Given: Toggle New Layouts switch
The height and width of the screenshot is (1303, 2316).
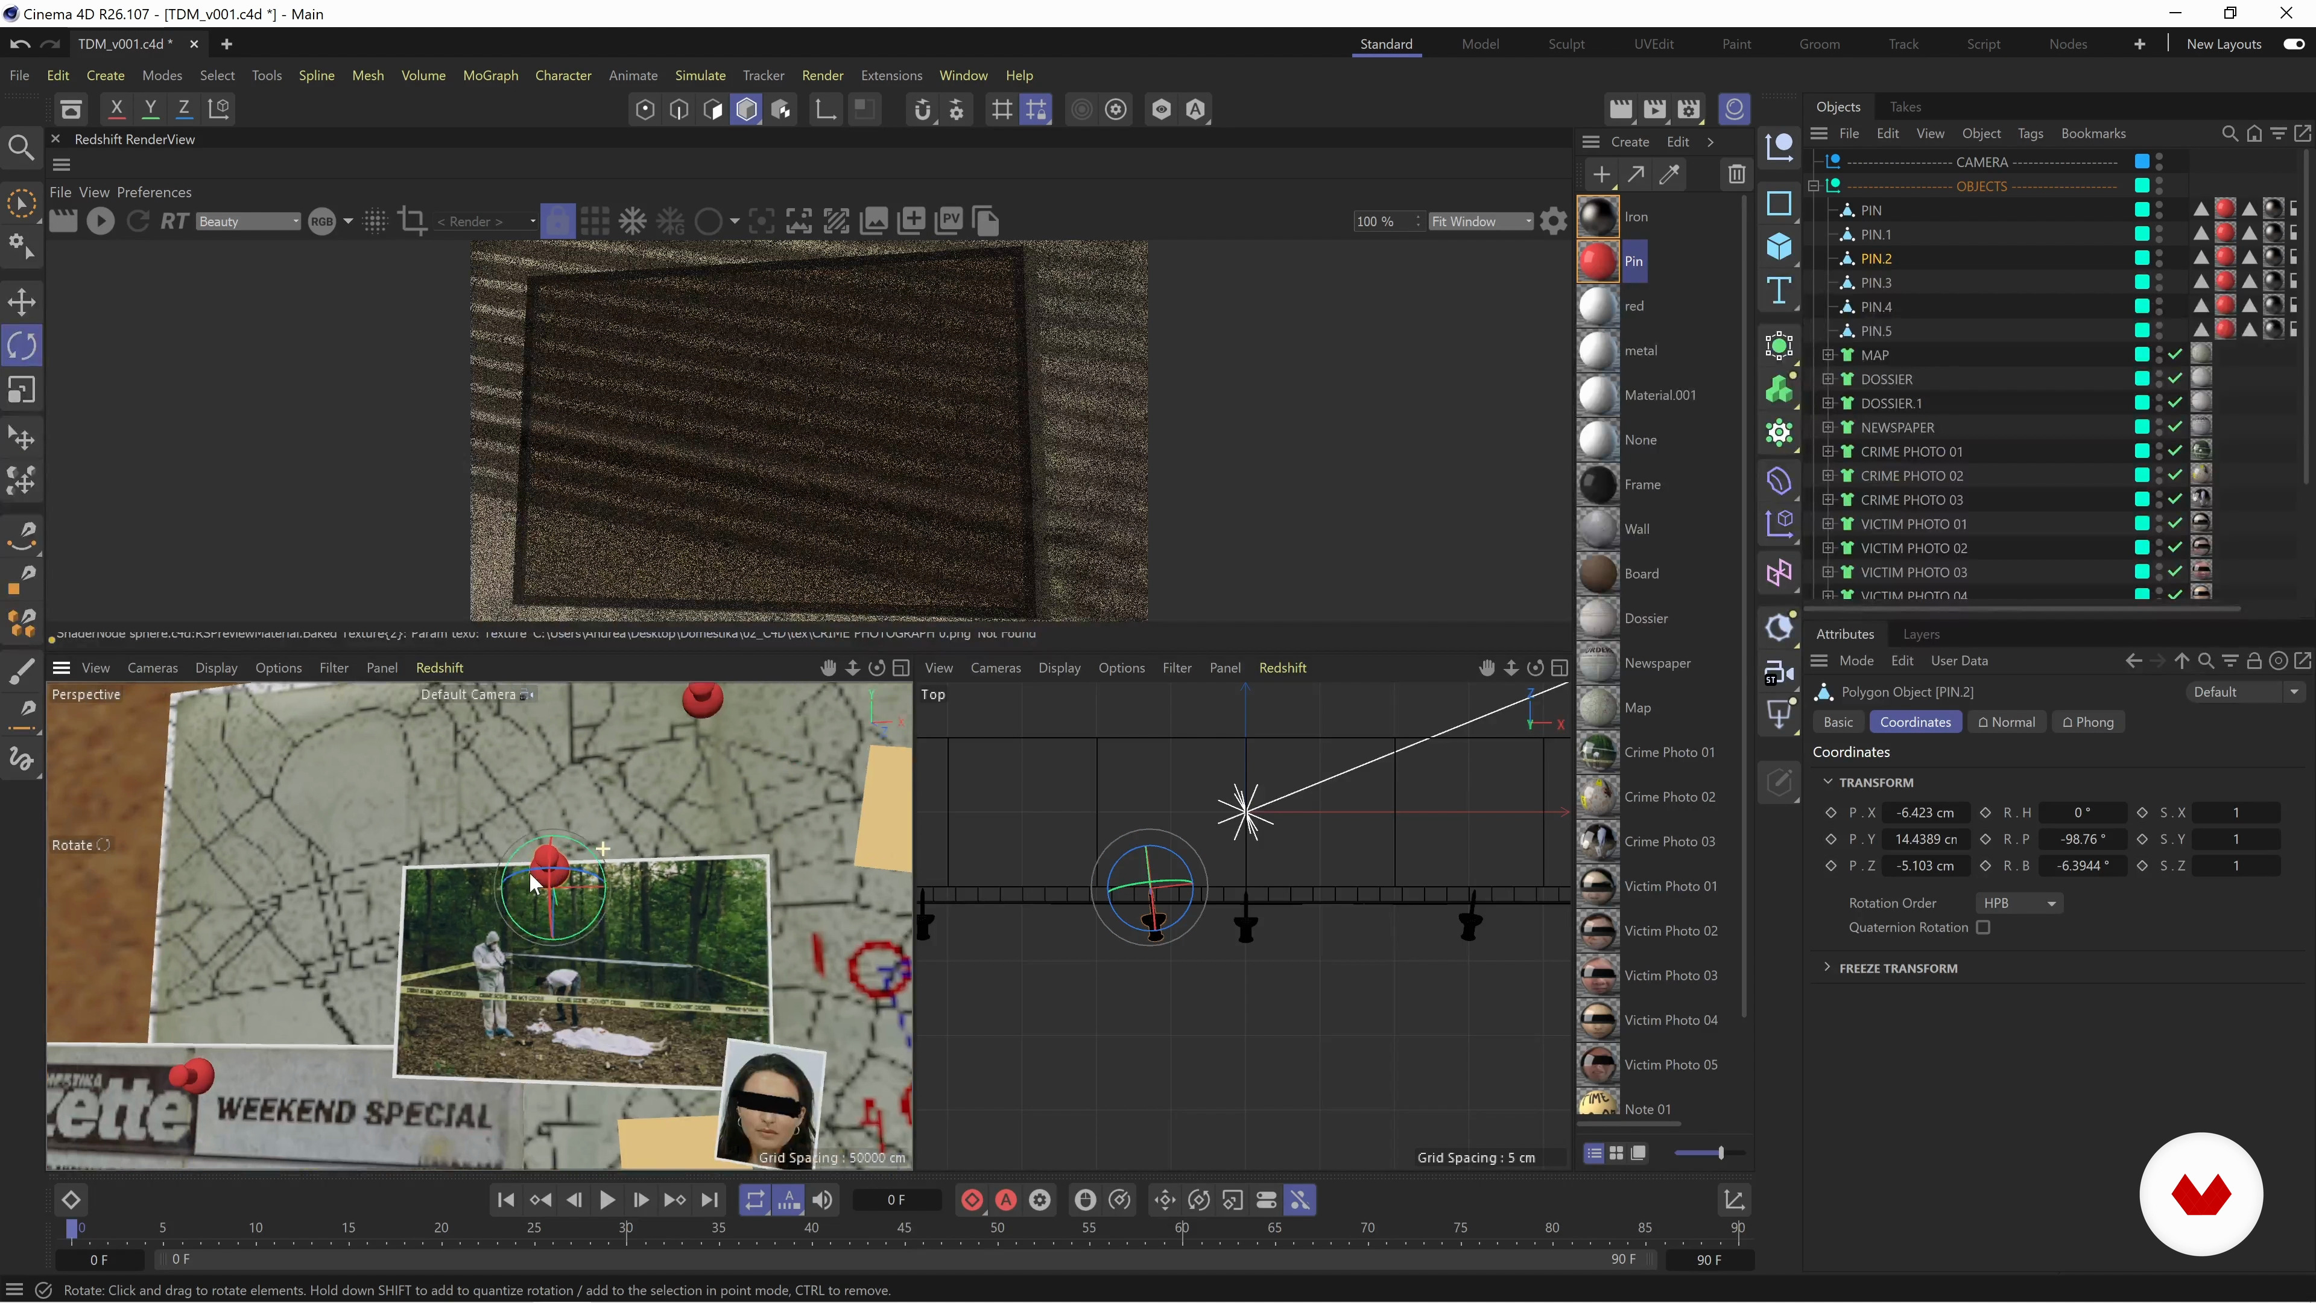Looking at the screenshot, I should (x=2294, y=44).
